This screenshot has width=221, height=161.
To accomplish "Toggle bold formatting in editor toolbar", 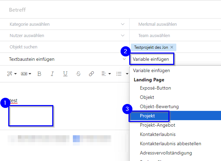I will pyautogui.click(x=39, y=74).
